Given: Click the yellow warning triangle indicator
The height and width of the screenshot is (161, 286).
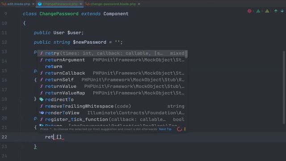Looking at the screenshot, I should (267, 11).
